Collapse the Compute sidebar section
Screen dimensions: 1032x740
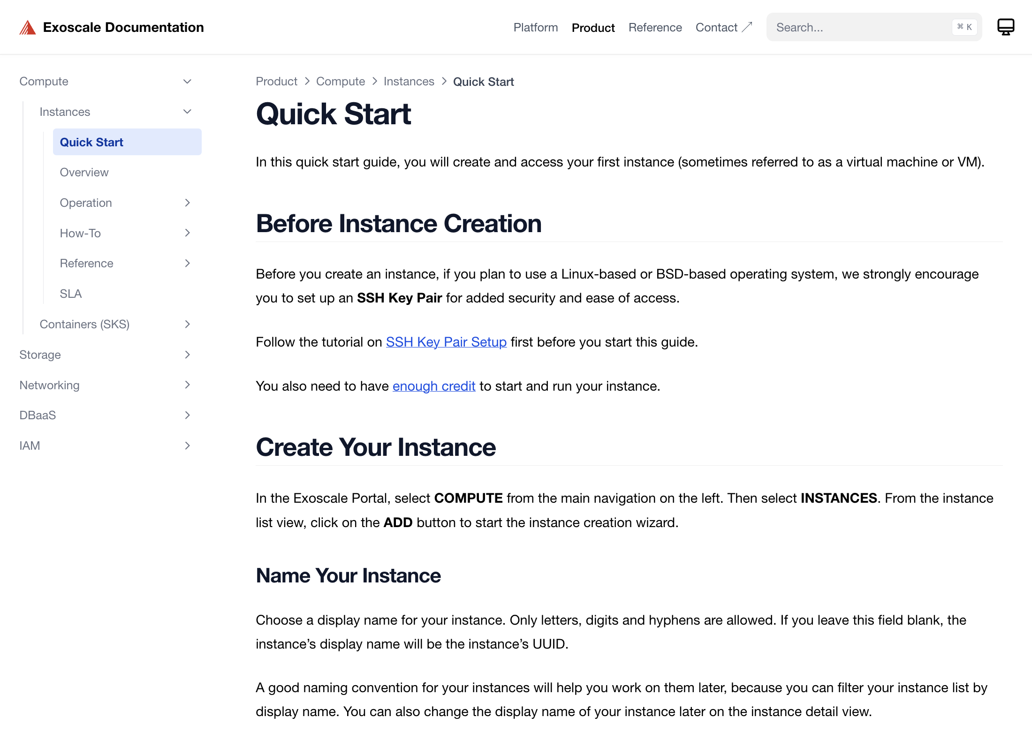click(x=187, y=82)
